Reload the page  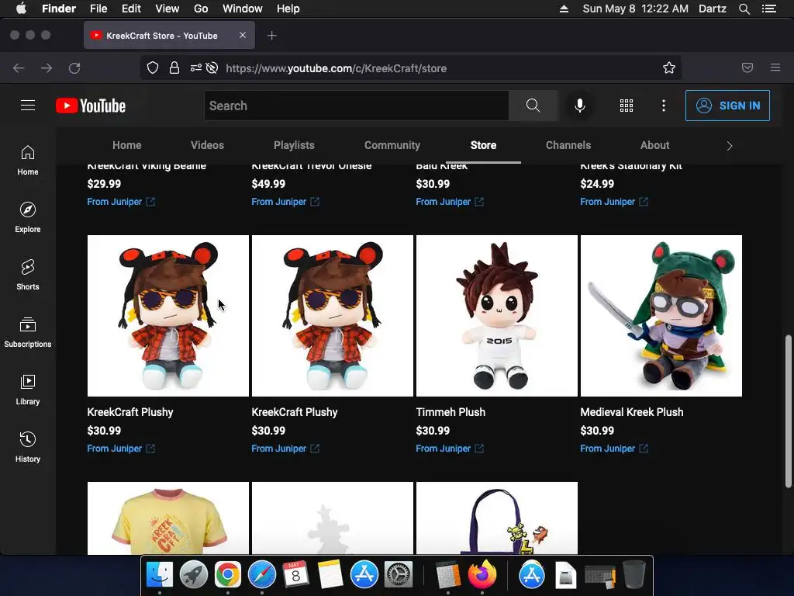coord(74,68)
